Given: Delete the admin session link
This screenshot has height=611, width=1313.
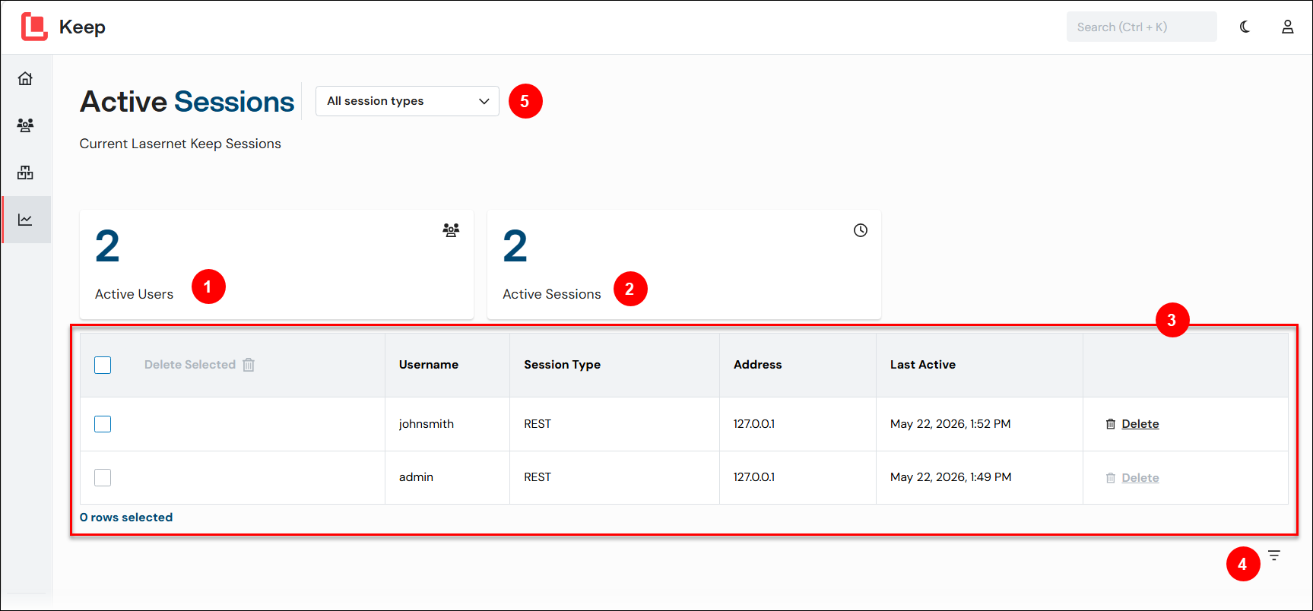Looking at the screenshot, I should [1140, 478].
